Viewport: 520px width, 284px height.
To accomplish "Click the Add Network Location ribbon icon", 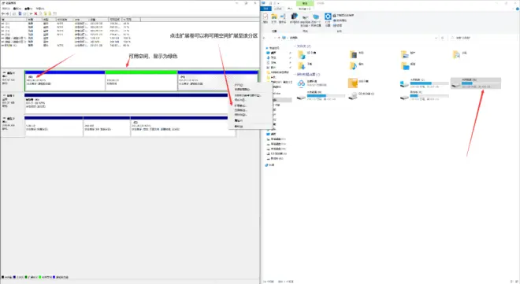I will pyautogui.click(x=316, y=20).
